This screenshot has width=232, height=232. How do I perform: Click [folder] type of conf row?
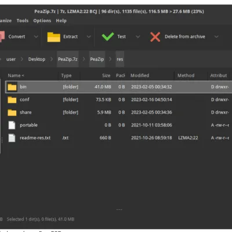coord(71,100)
